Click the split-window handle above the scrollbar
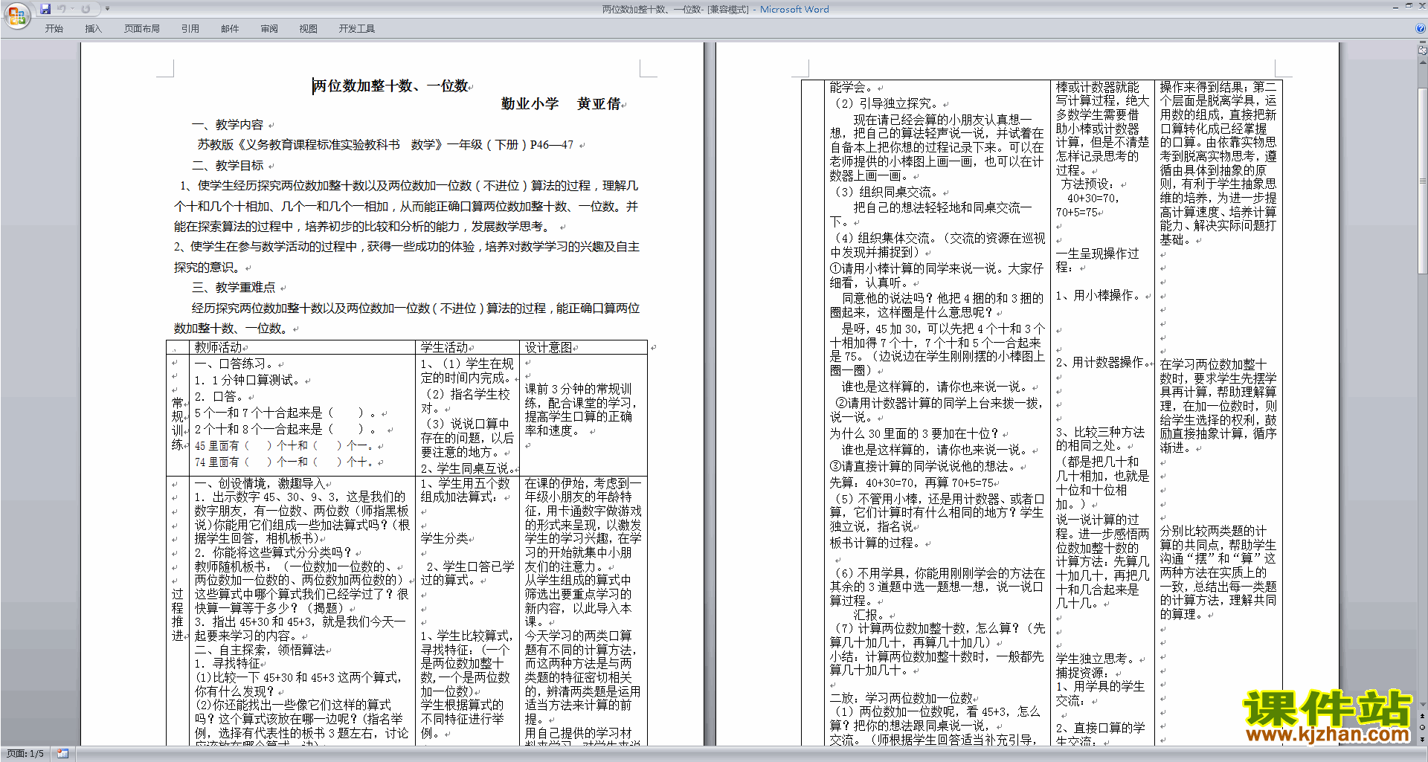Image resolution: width=1428 pixels, height=762 pixels. (1423, 43)
